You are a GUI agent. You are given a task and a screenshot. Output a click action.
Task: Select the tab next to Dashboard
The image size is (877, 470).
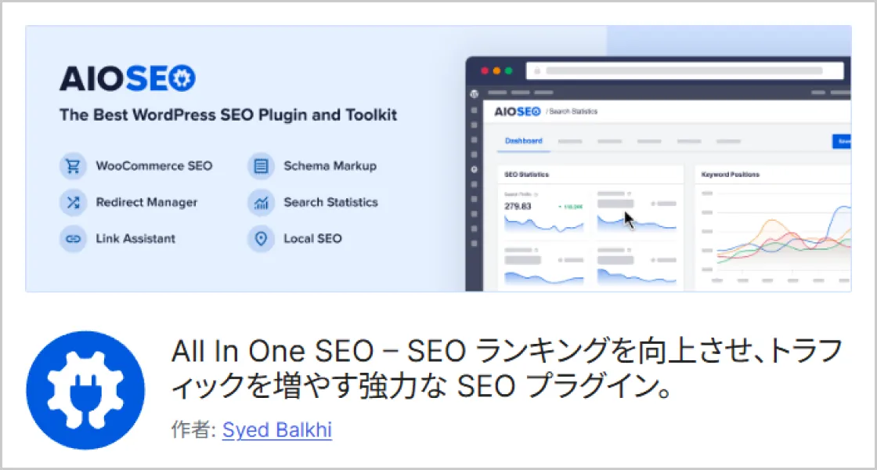pos(569,141)
